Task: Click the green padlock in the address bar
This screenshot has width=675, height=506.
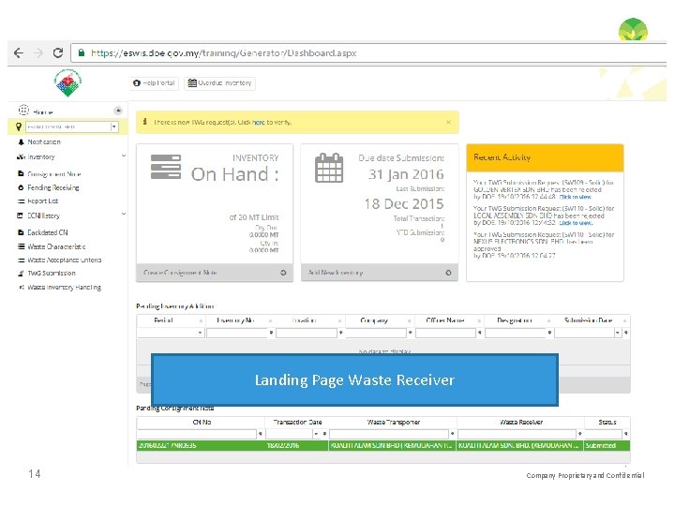Action: pyautogui.click(x=81, y=52)
